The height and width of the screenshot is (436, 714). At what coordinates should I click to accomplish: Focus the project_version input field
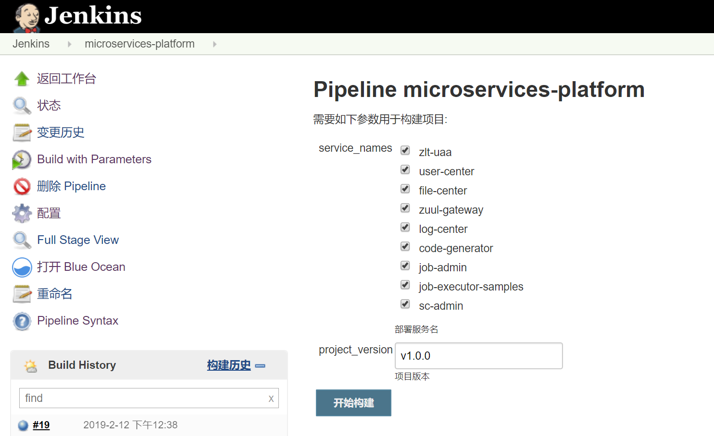pyautogui.click(x=479, y=356)
